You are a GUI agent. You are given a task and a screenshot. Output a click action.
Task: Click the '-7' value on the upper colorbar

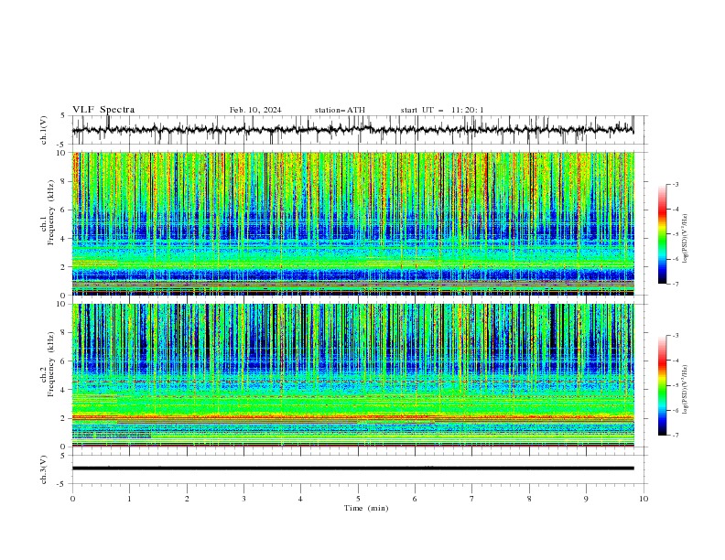point(675,284)
